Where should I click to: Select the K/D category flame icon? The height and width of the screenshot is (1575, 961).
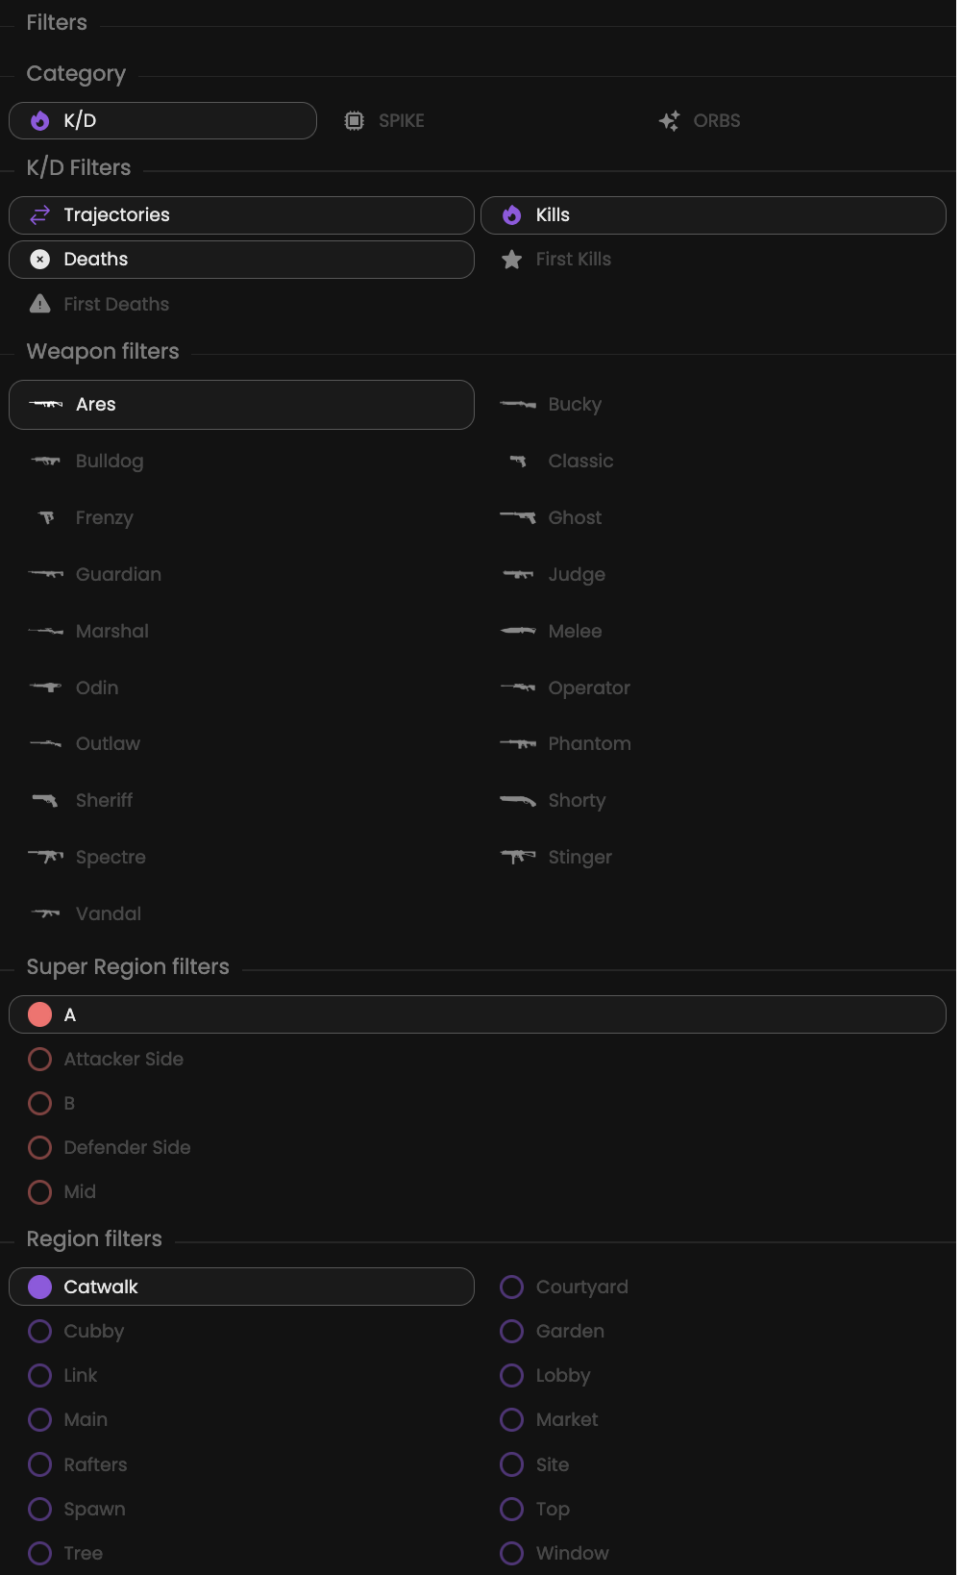tap(39, 120)
